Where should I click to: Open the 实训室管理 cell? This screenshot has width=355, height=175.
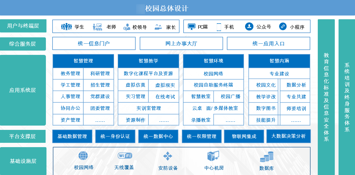click(148, 108)
